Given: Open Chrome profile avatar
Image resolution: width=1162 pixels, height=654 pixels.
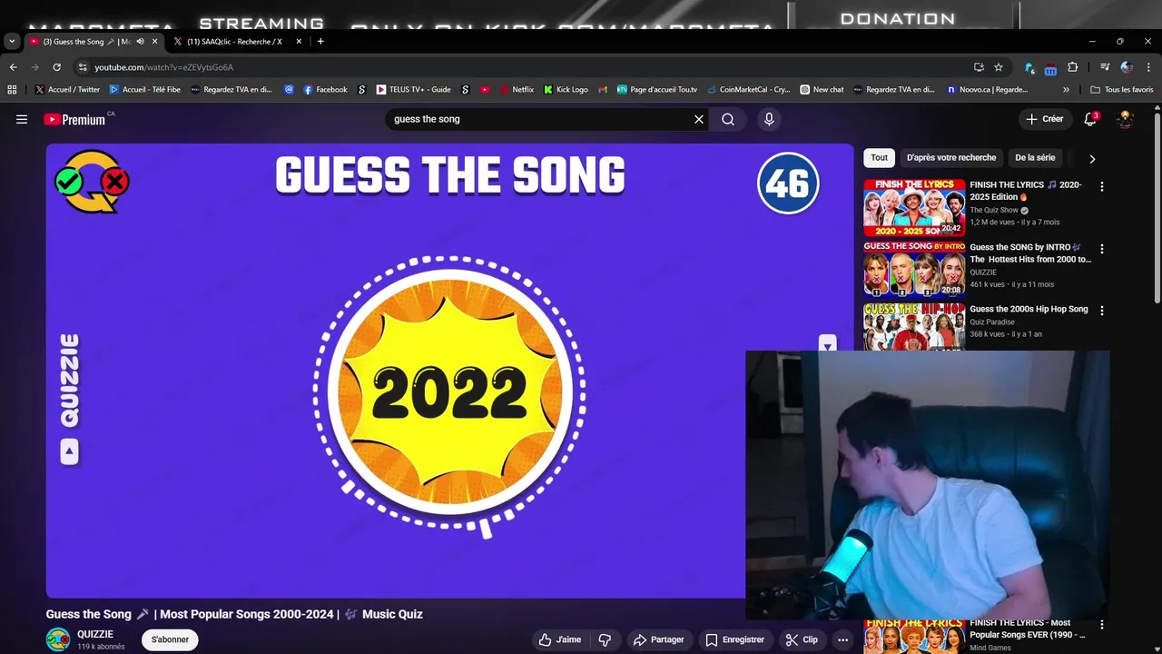Looking at the screenshot, I should tap(1127, 67).
